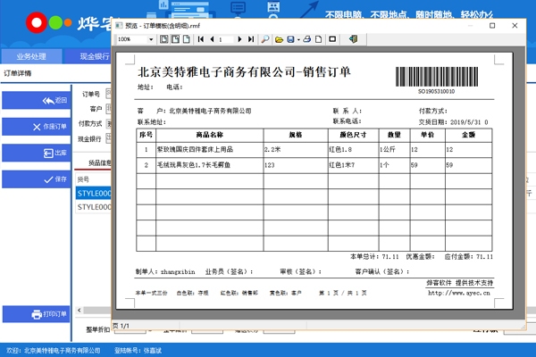The image size is (536, 357).
Task: Open page setup blank-page icon
Action: [x=319, y=39]
